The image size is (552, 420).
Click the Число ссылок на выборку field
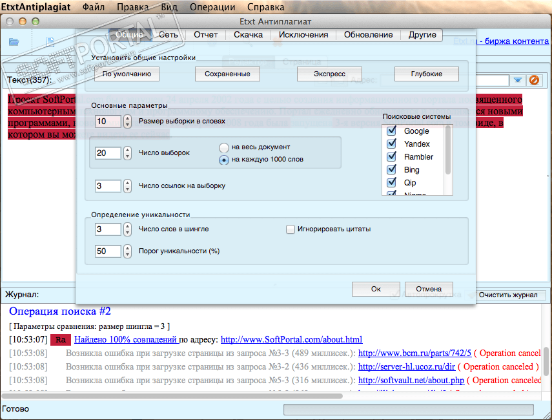click(x=108, y=186)
